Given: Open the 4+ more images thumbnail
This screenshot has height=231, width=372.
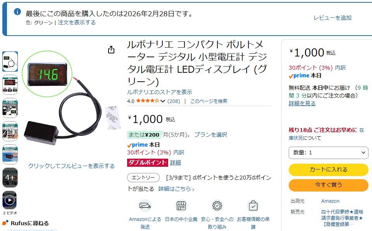Looking at the screenshot, I should coord(10,177).
